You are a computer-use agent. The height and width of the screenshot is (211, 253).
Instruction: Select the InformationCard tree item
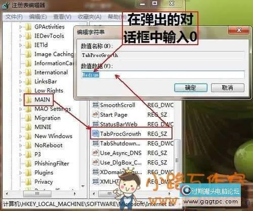54,63
